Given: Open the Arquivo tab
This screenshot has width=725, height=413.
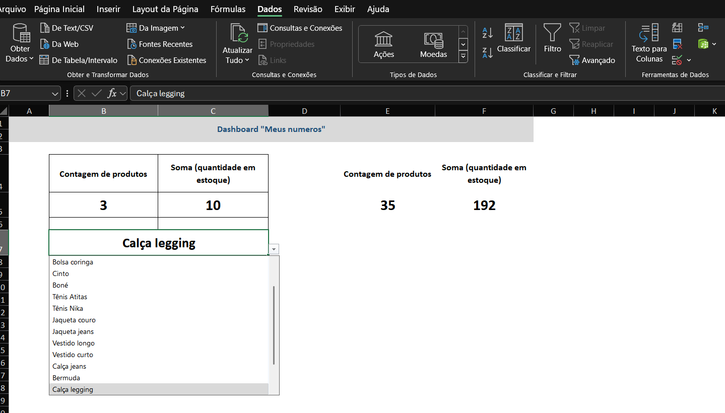Looking at the screenshot, I should click(x=13, y=9).
